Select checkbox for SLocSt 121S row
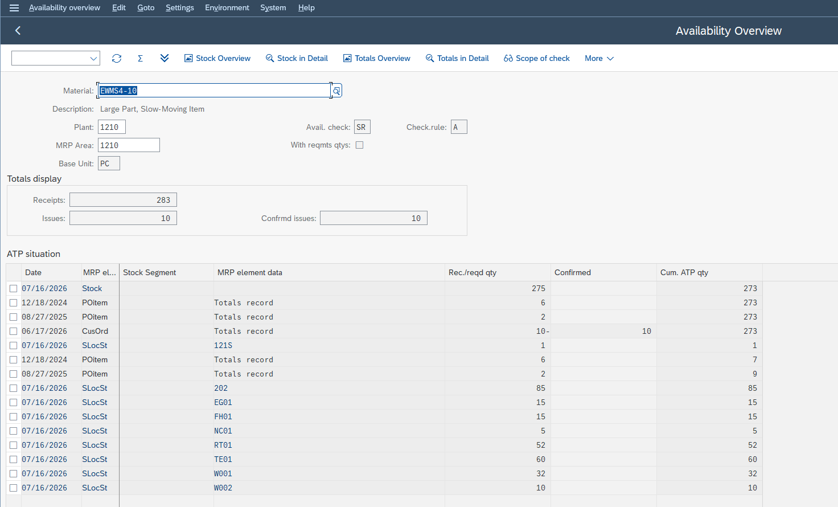Viewport: 838px width, 507px height. pyautogui.click(x=13, y=346)
